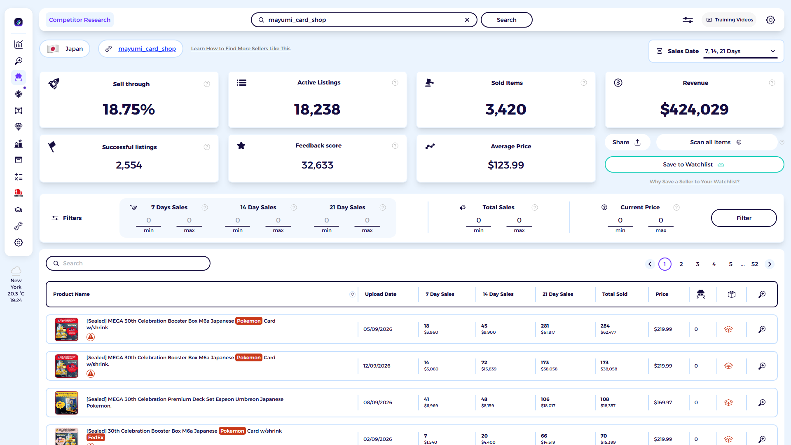Open the filter sliders icon in header
The height and width of the screenshot is (445, 791).
point(688,20)
